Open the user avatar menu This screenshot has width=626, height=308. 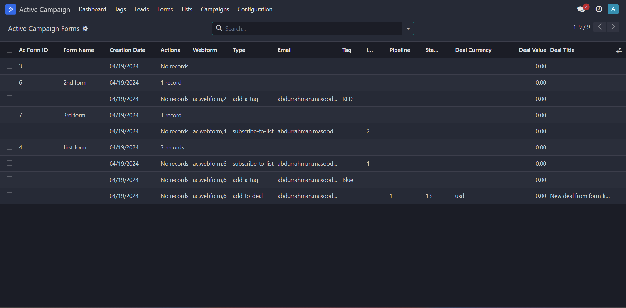pyautogui.click(x=613, y=9)
